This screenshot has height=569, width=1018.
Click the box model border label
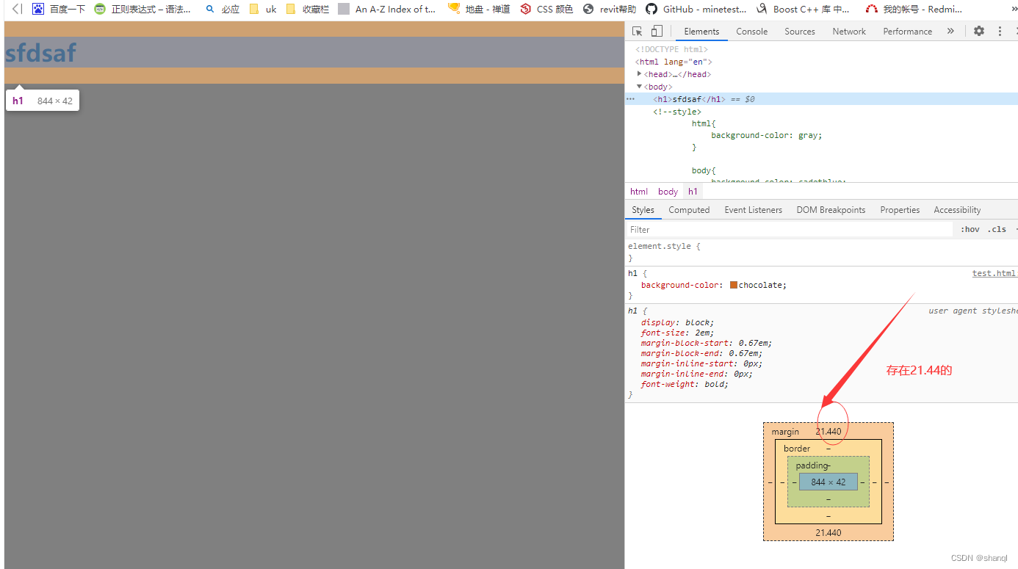tap(797, 449)
